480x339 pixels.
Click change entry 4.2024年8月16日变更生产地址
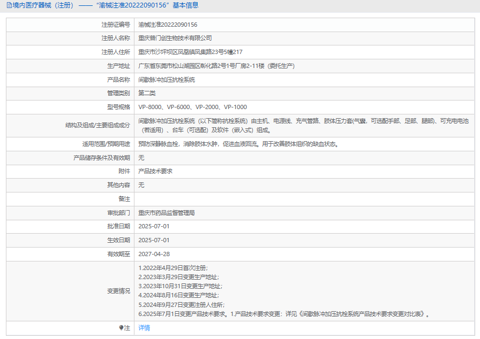click(x=179, y=295)
